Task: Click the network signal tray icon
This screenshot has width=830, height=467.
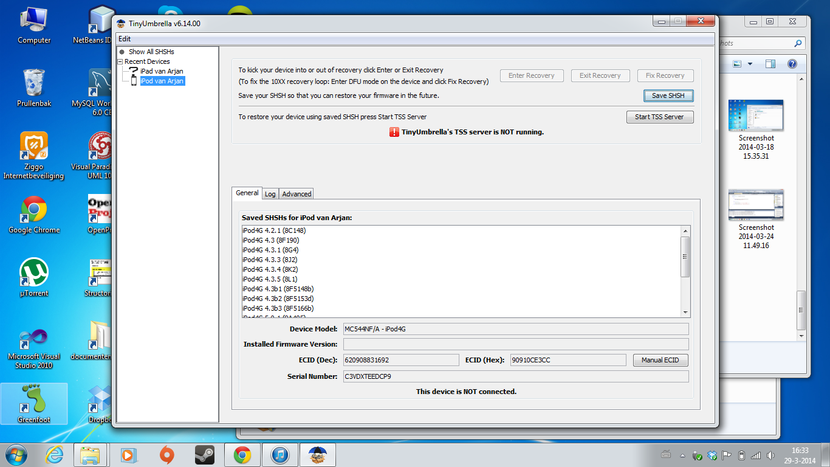Action: tap(756, 455)
